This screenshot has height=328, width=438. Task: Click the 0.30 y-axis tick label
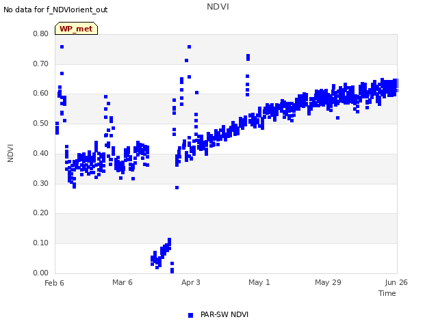click(x=40, y=184)
